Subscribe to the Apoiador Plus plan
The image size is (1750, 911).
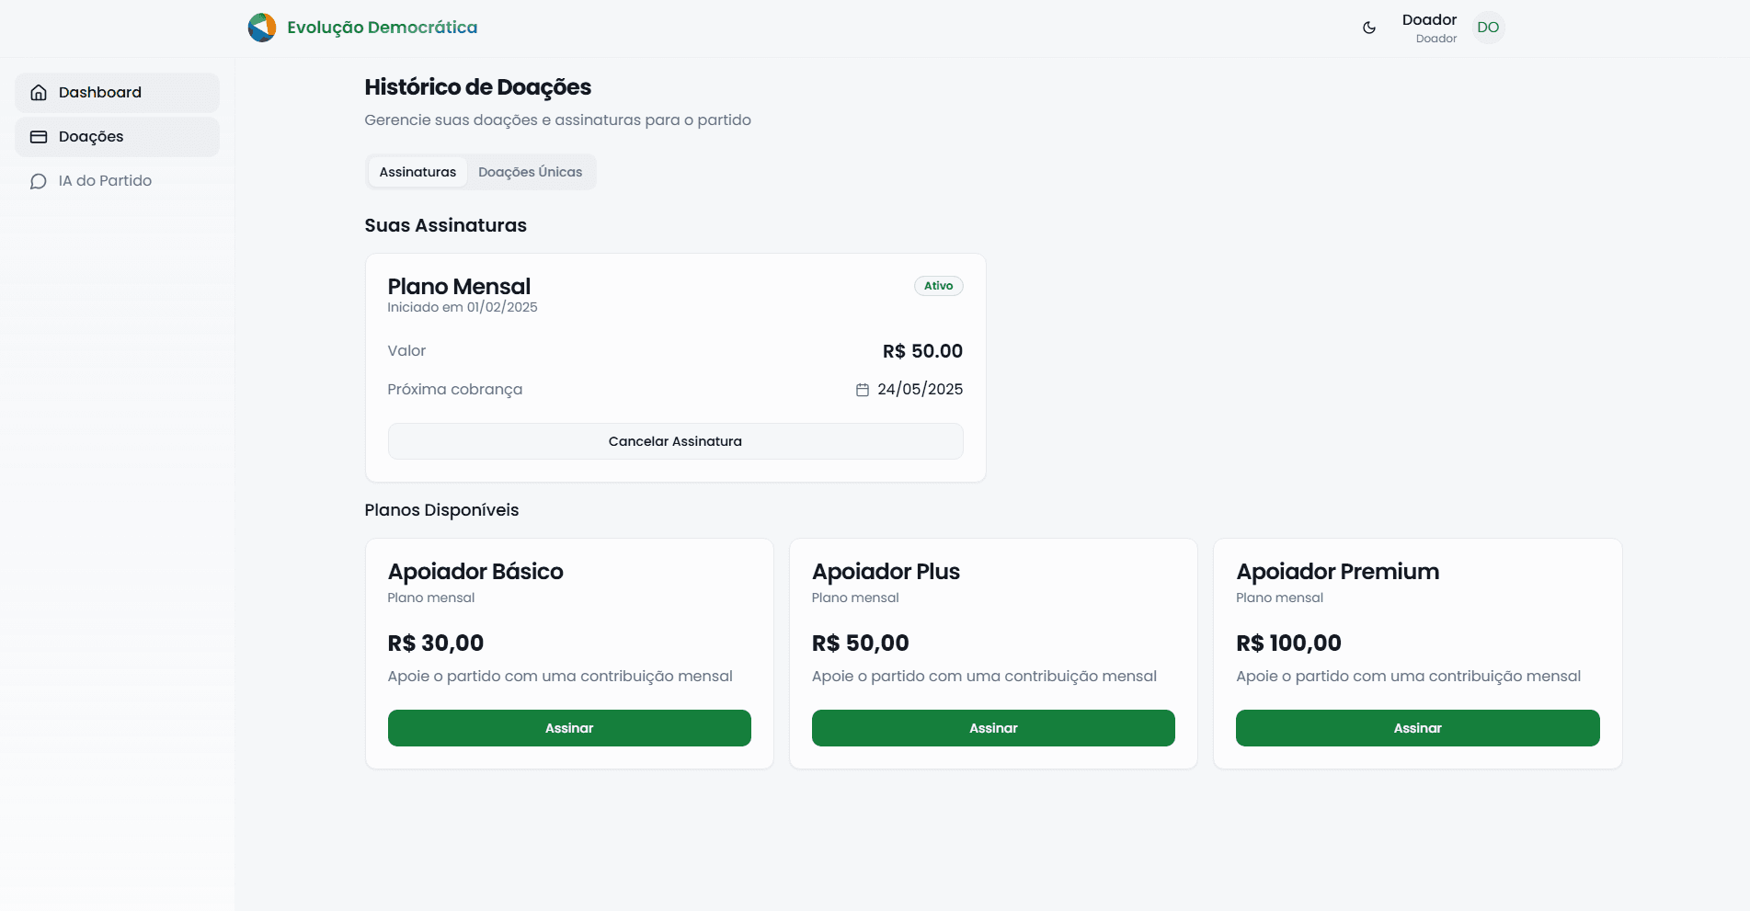(993, 728)
